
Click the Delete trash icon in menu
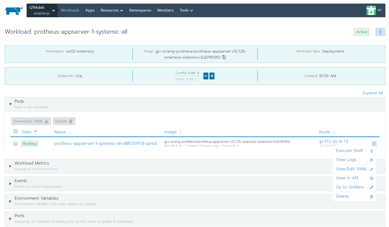coord(371,197)
